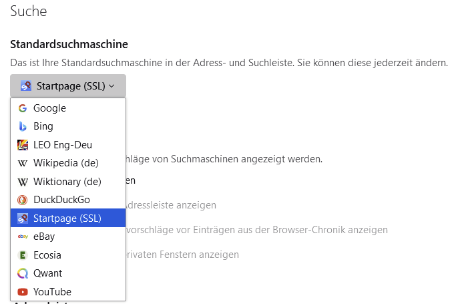Toggle the 'Adressleiste anzeigen' option label

pos(172,205)
